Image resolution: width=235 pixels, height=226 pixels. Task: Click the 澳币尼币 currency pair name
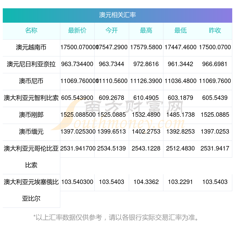(x=31, y=81)
